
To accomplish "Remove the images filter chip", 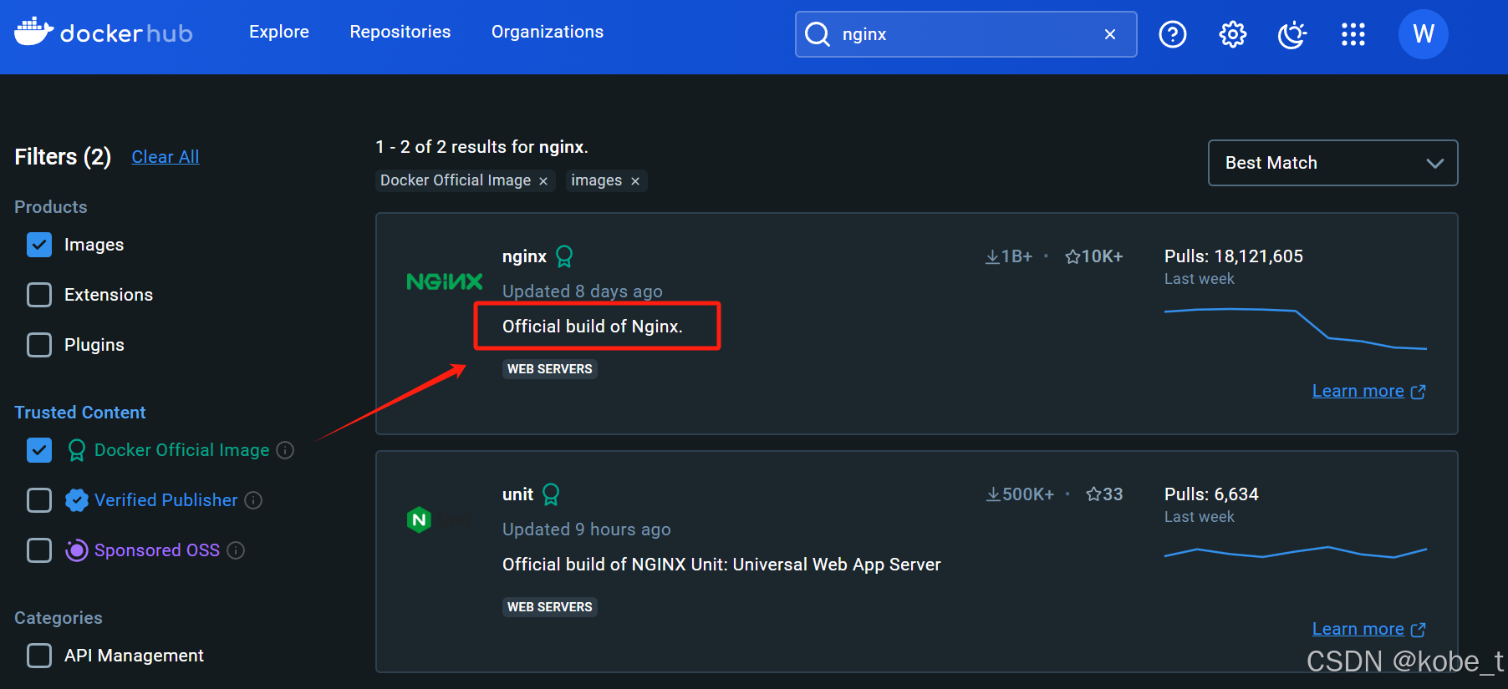I will click(635, 181).
